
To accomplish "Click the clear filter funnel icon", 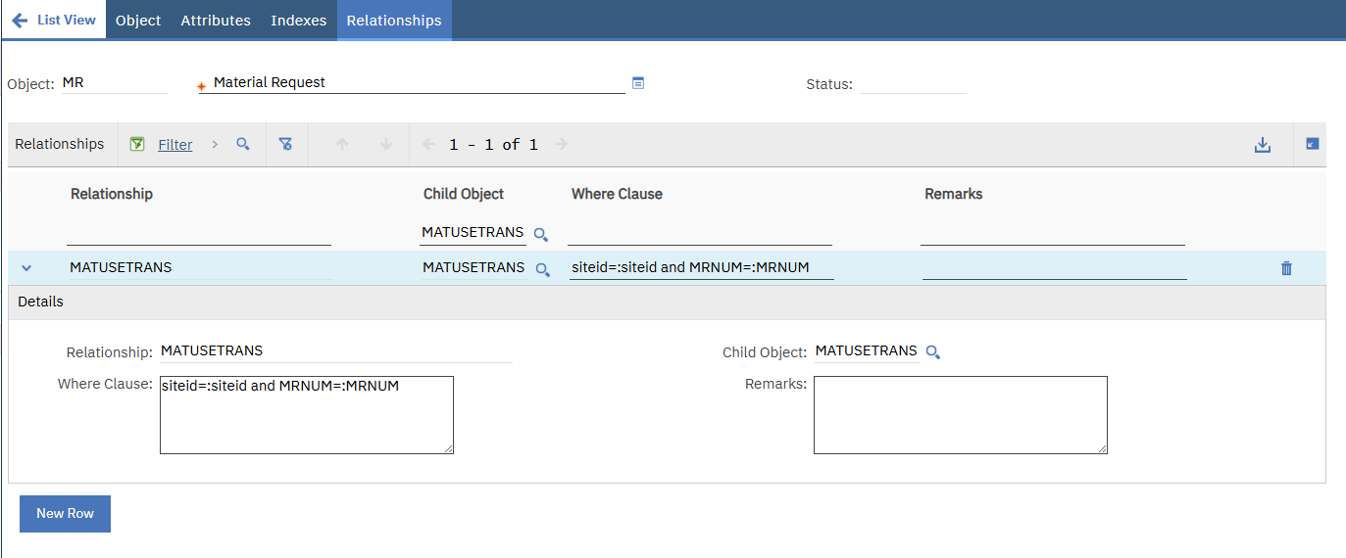I will pos(285,144).
